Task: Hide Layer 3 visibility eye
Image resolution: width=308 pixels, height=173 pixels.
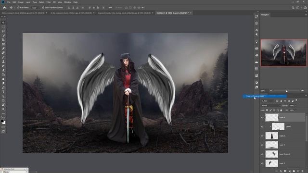Action: pos(262,163)
